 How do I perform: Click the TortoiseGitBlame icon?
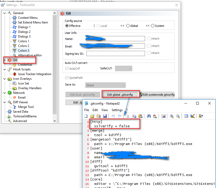coord(9,116)
